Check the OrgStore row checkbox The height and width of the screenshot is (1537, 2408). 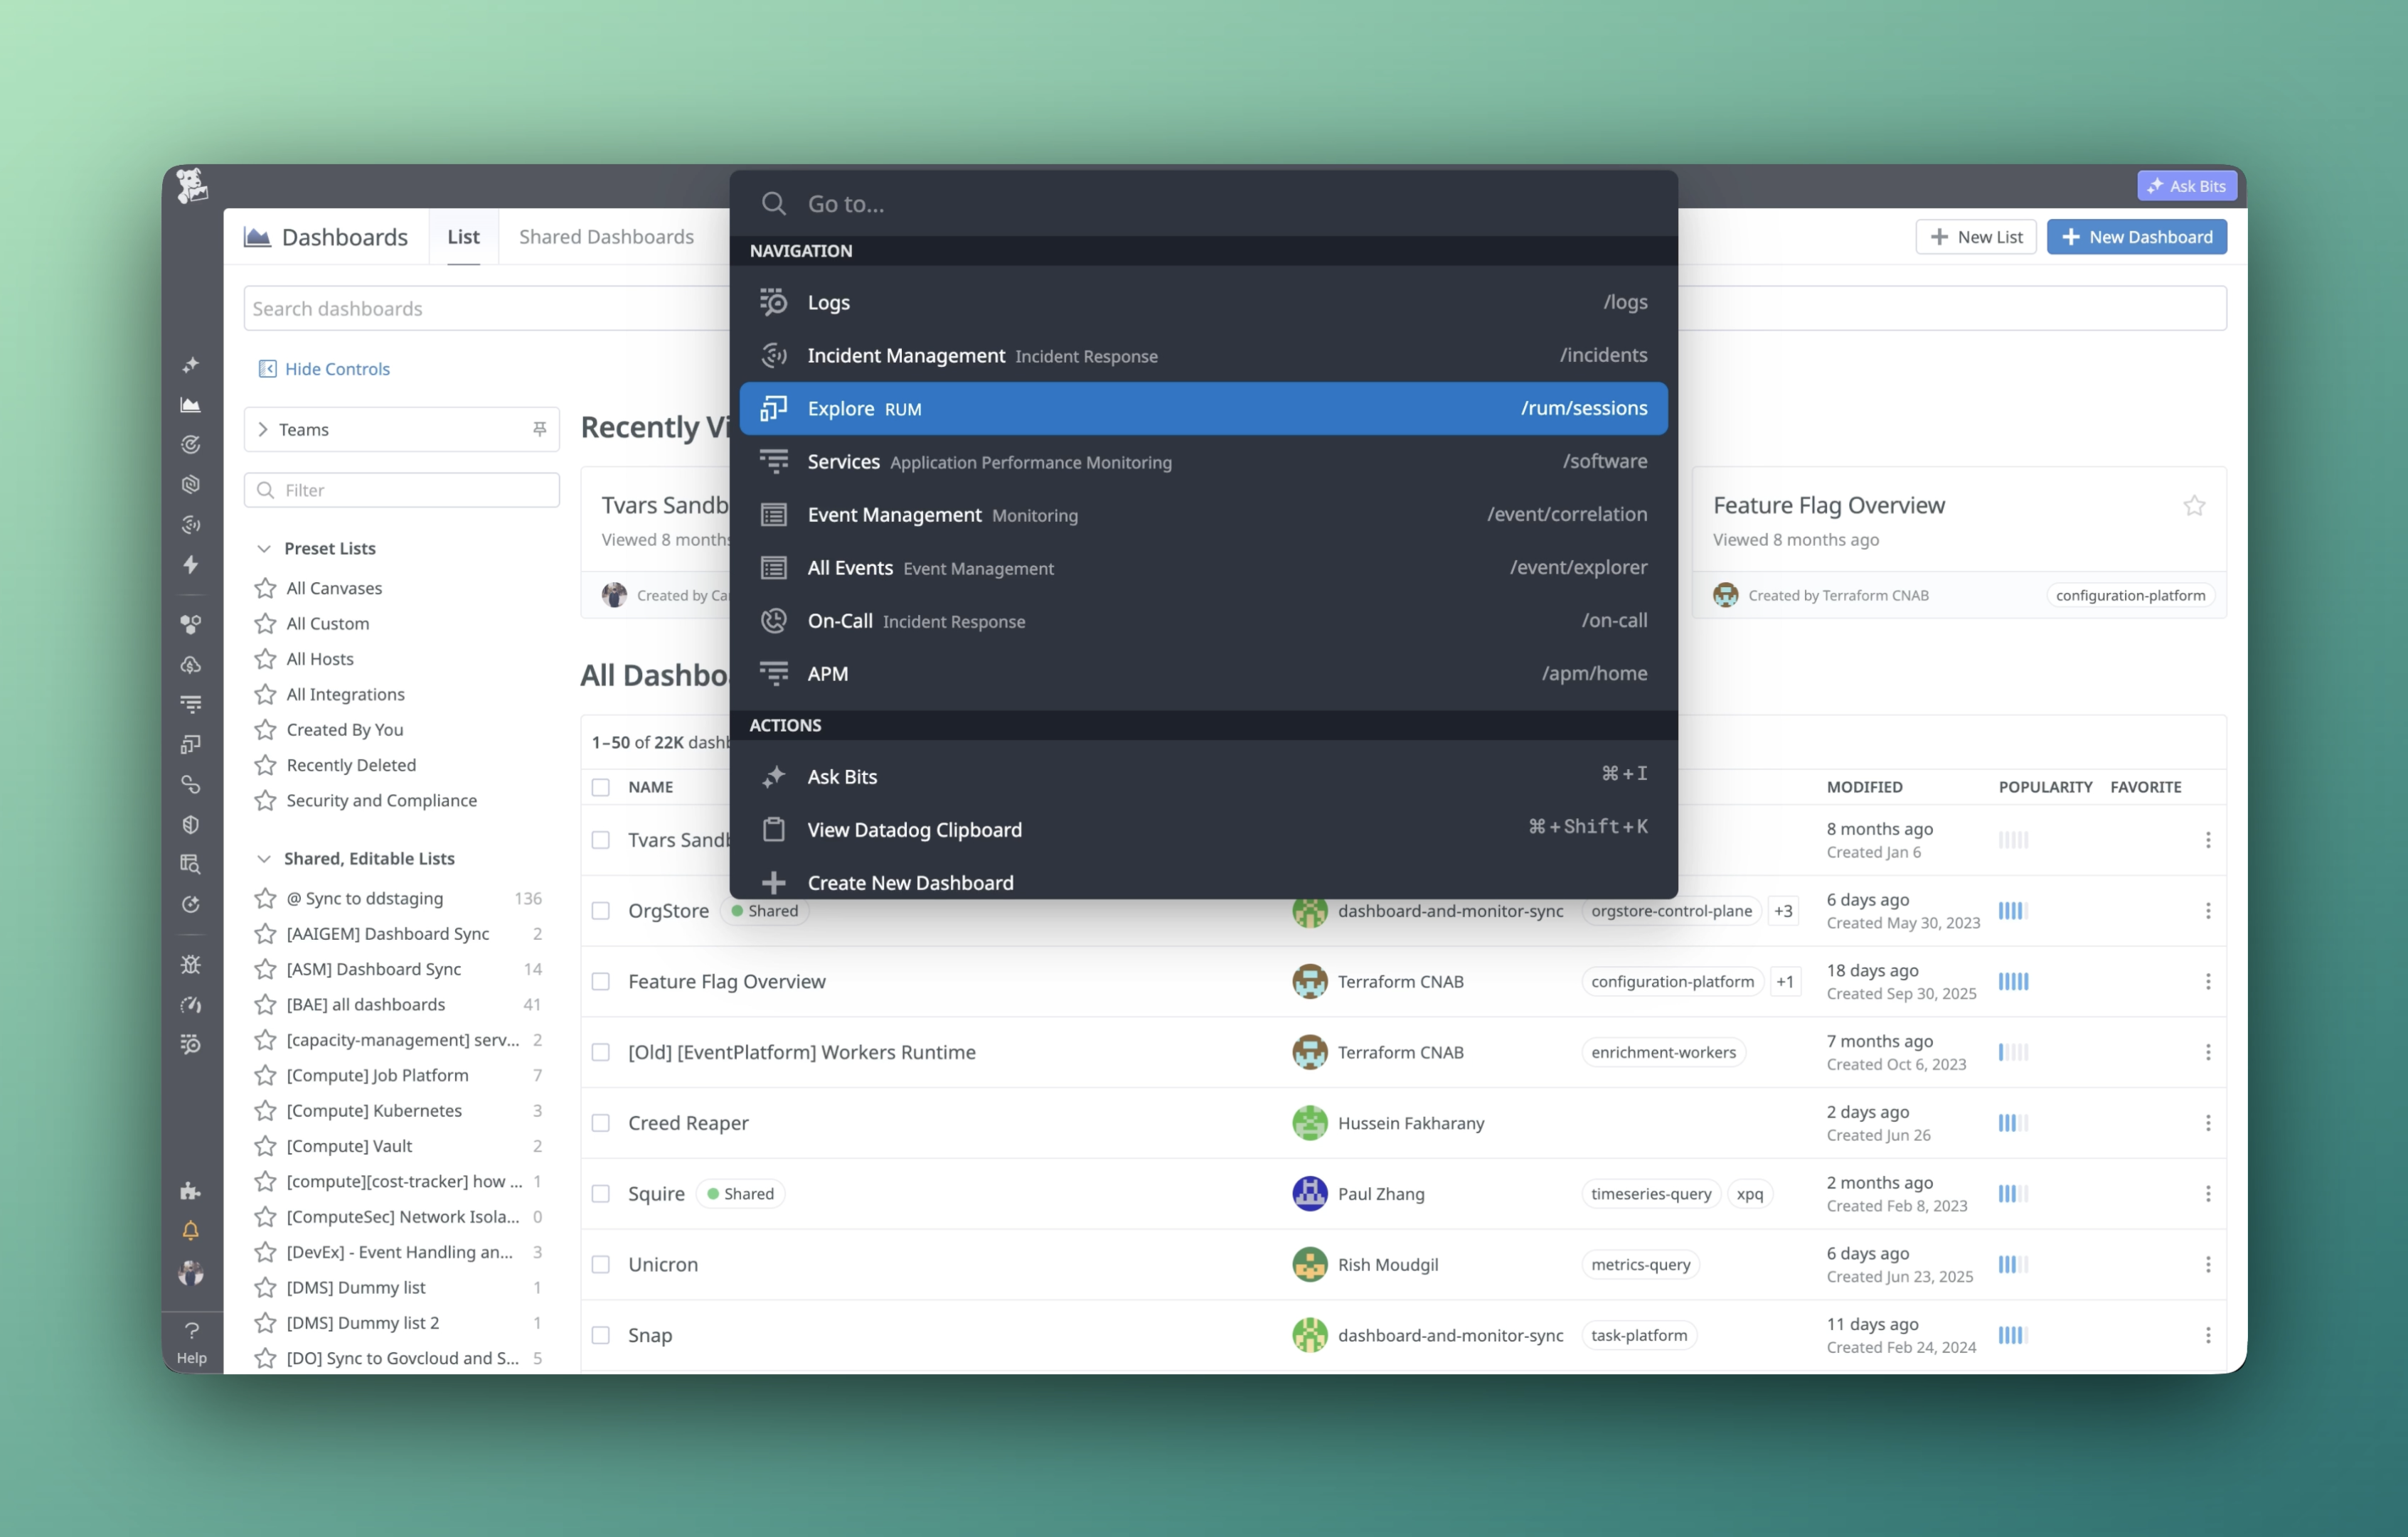tap(601, 911)
